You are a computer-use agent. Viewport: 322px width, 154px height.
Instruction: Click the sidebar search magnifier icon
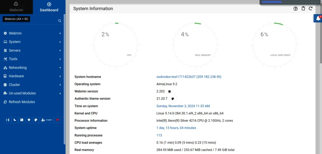(x=59, y=21)
